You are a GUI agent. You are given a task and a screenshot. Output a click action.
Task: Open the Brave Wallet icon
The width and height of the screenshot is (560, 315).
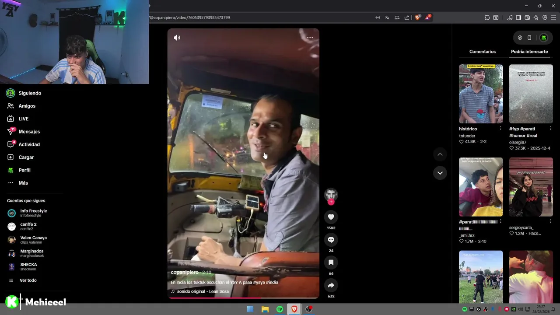click(x=527, y=17)
